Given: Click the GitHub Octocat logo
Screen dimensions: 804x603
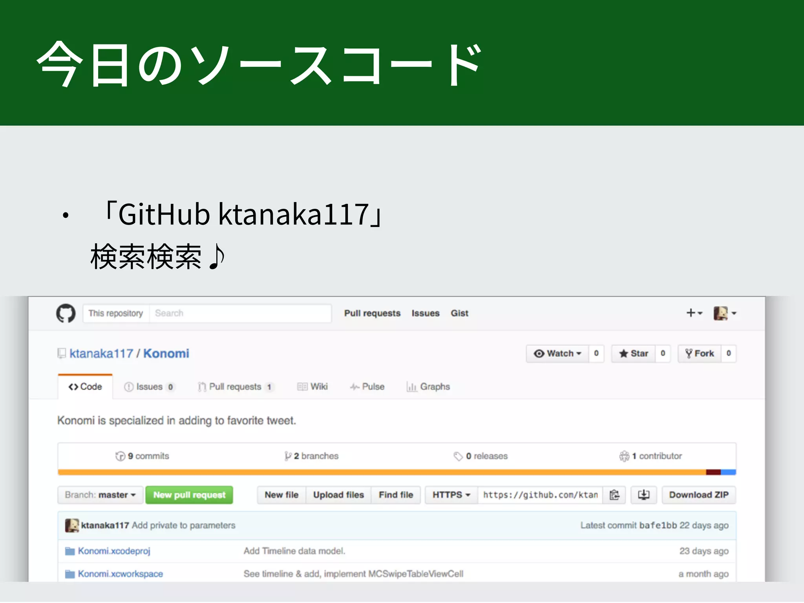Looking at the screenshot, I should coord(66,313).
